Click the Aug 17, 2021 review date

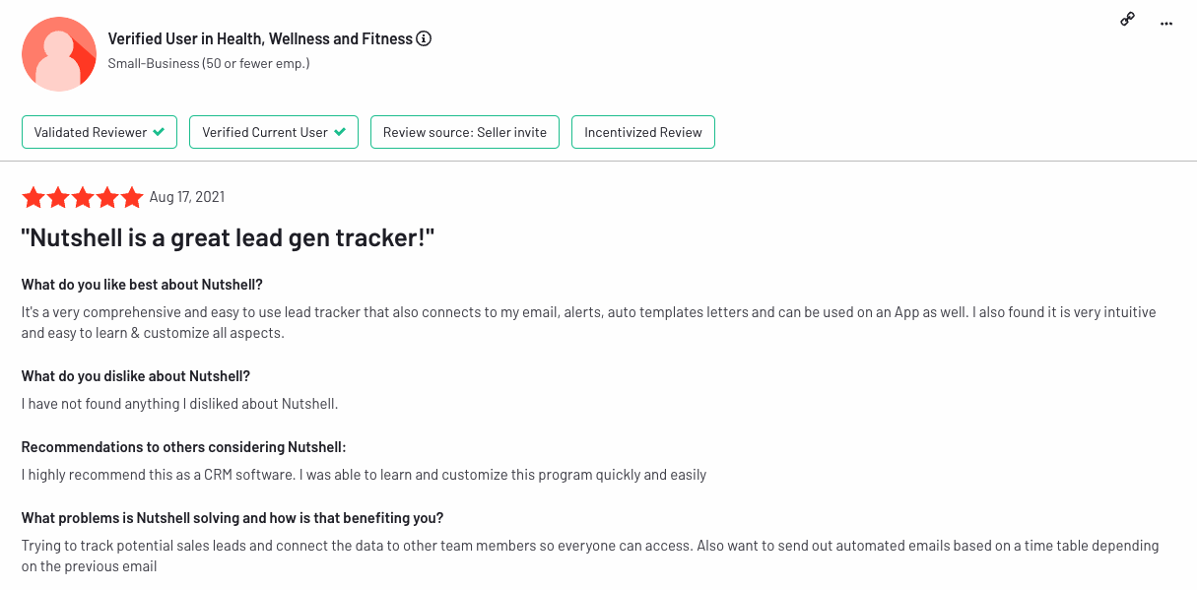tap(187, 197)
